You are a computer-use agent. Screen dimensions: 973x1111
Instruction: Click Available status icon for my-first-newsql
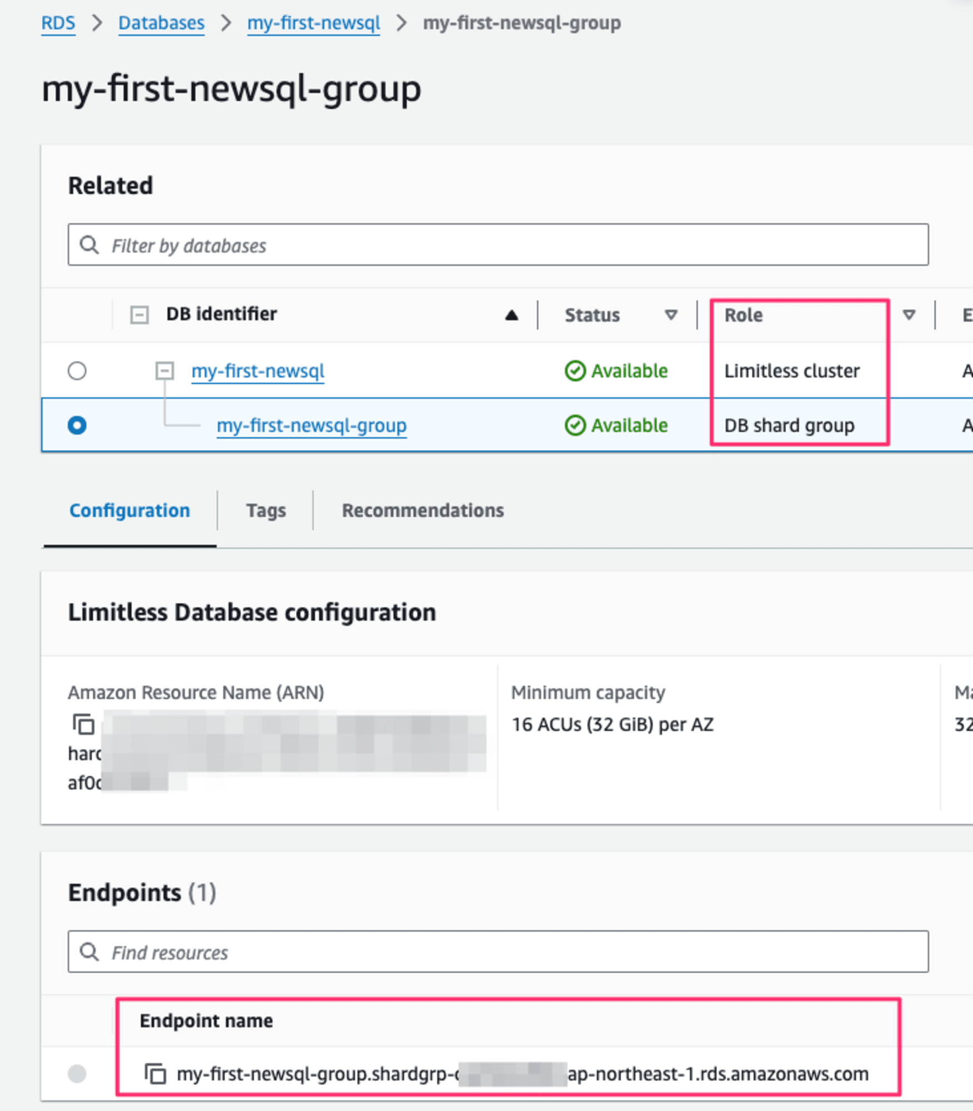click(575, 371)
